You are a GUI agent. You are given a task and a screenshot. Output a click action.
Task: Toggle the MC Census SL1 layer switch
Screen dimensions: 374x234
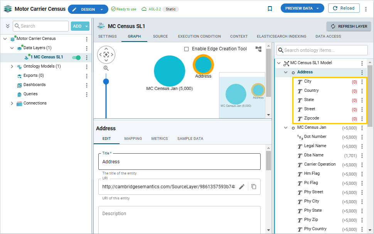coord(76,57)
